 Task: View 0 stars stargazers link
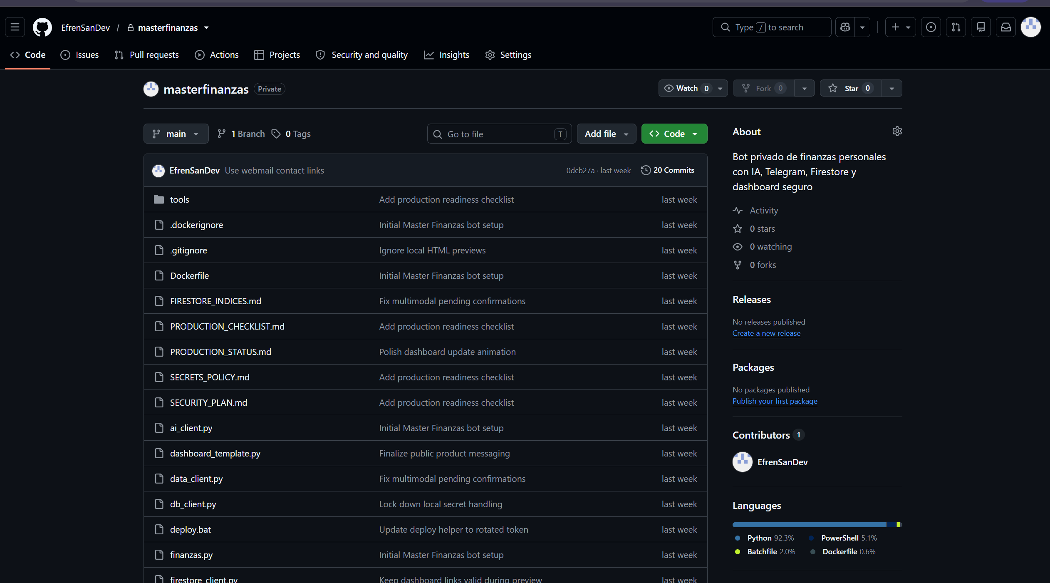click(762, 229)
